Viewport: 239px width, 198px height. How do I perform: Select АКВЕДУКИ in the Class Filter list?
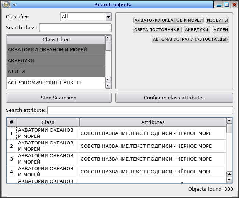tap(56, 60)
